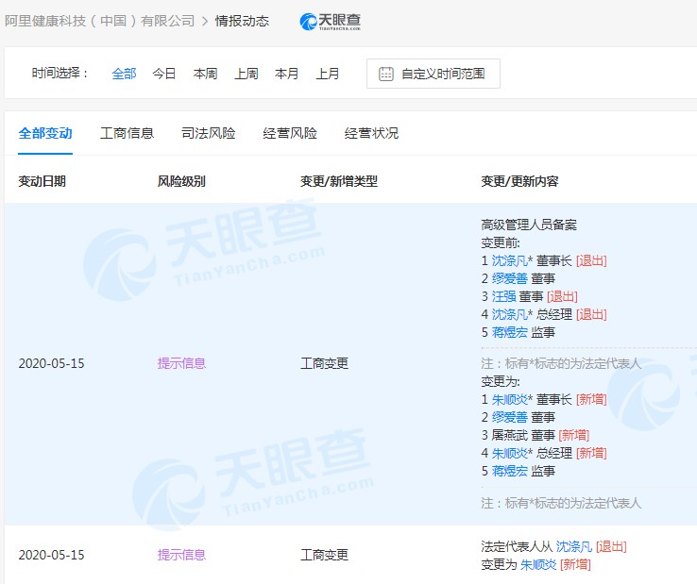This screenshot has width=697, height=584.
Task: Click the 风险级别 column header
Action: tap(181, 181)
